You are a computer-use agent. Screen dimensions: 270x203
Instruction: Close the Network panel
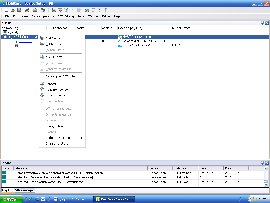(267, 23)
